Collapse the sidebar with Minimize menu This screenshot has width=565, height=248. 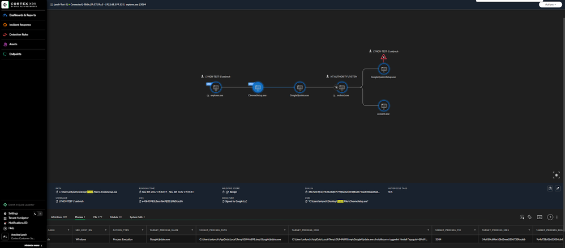pyautogui.click(x=33, y=245)
